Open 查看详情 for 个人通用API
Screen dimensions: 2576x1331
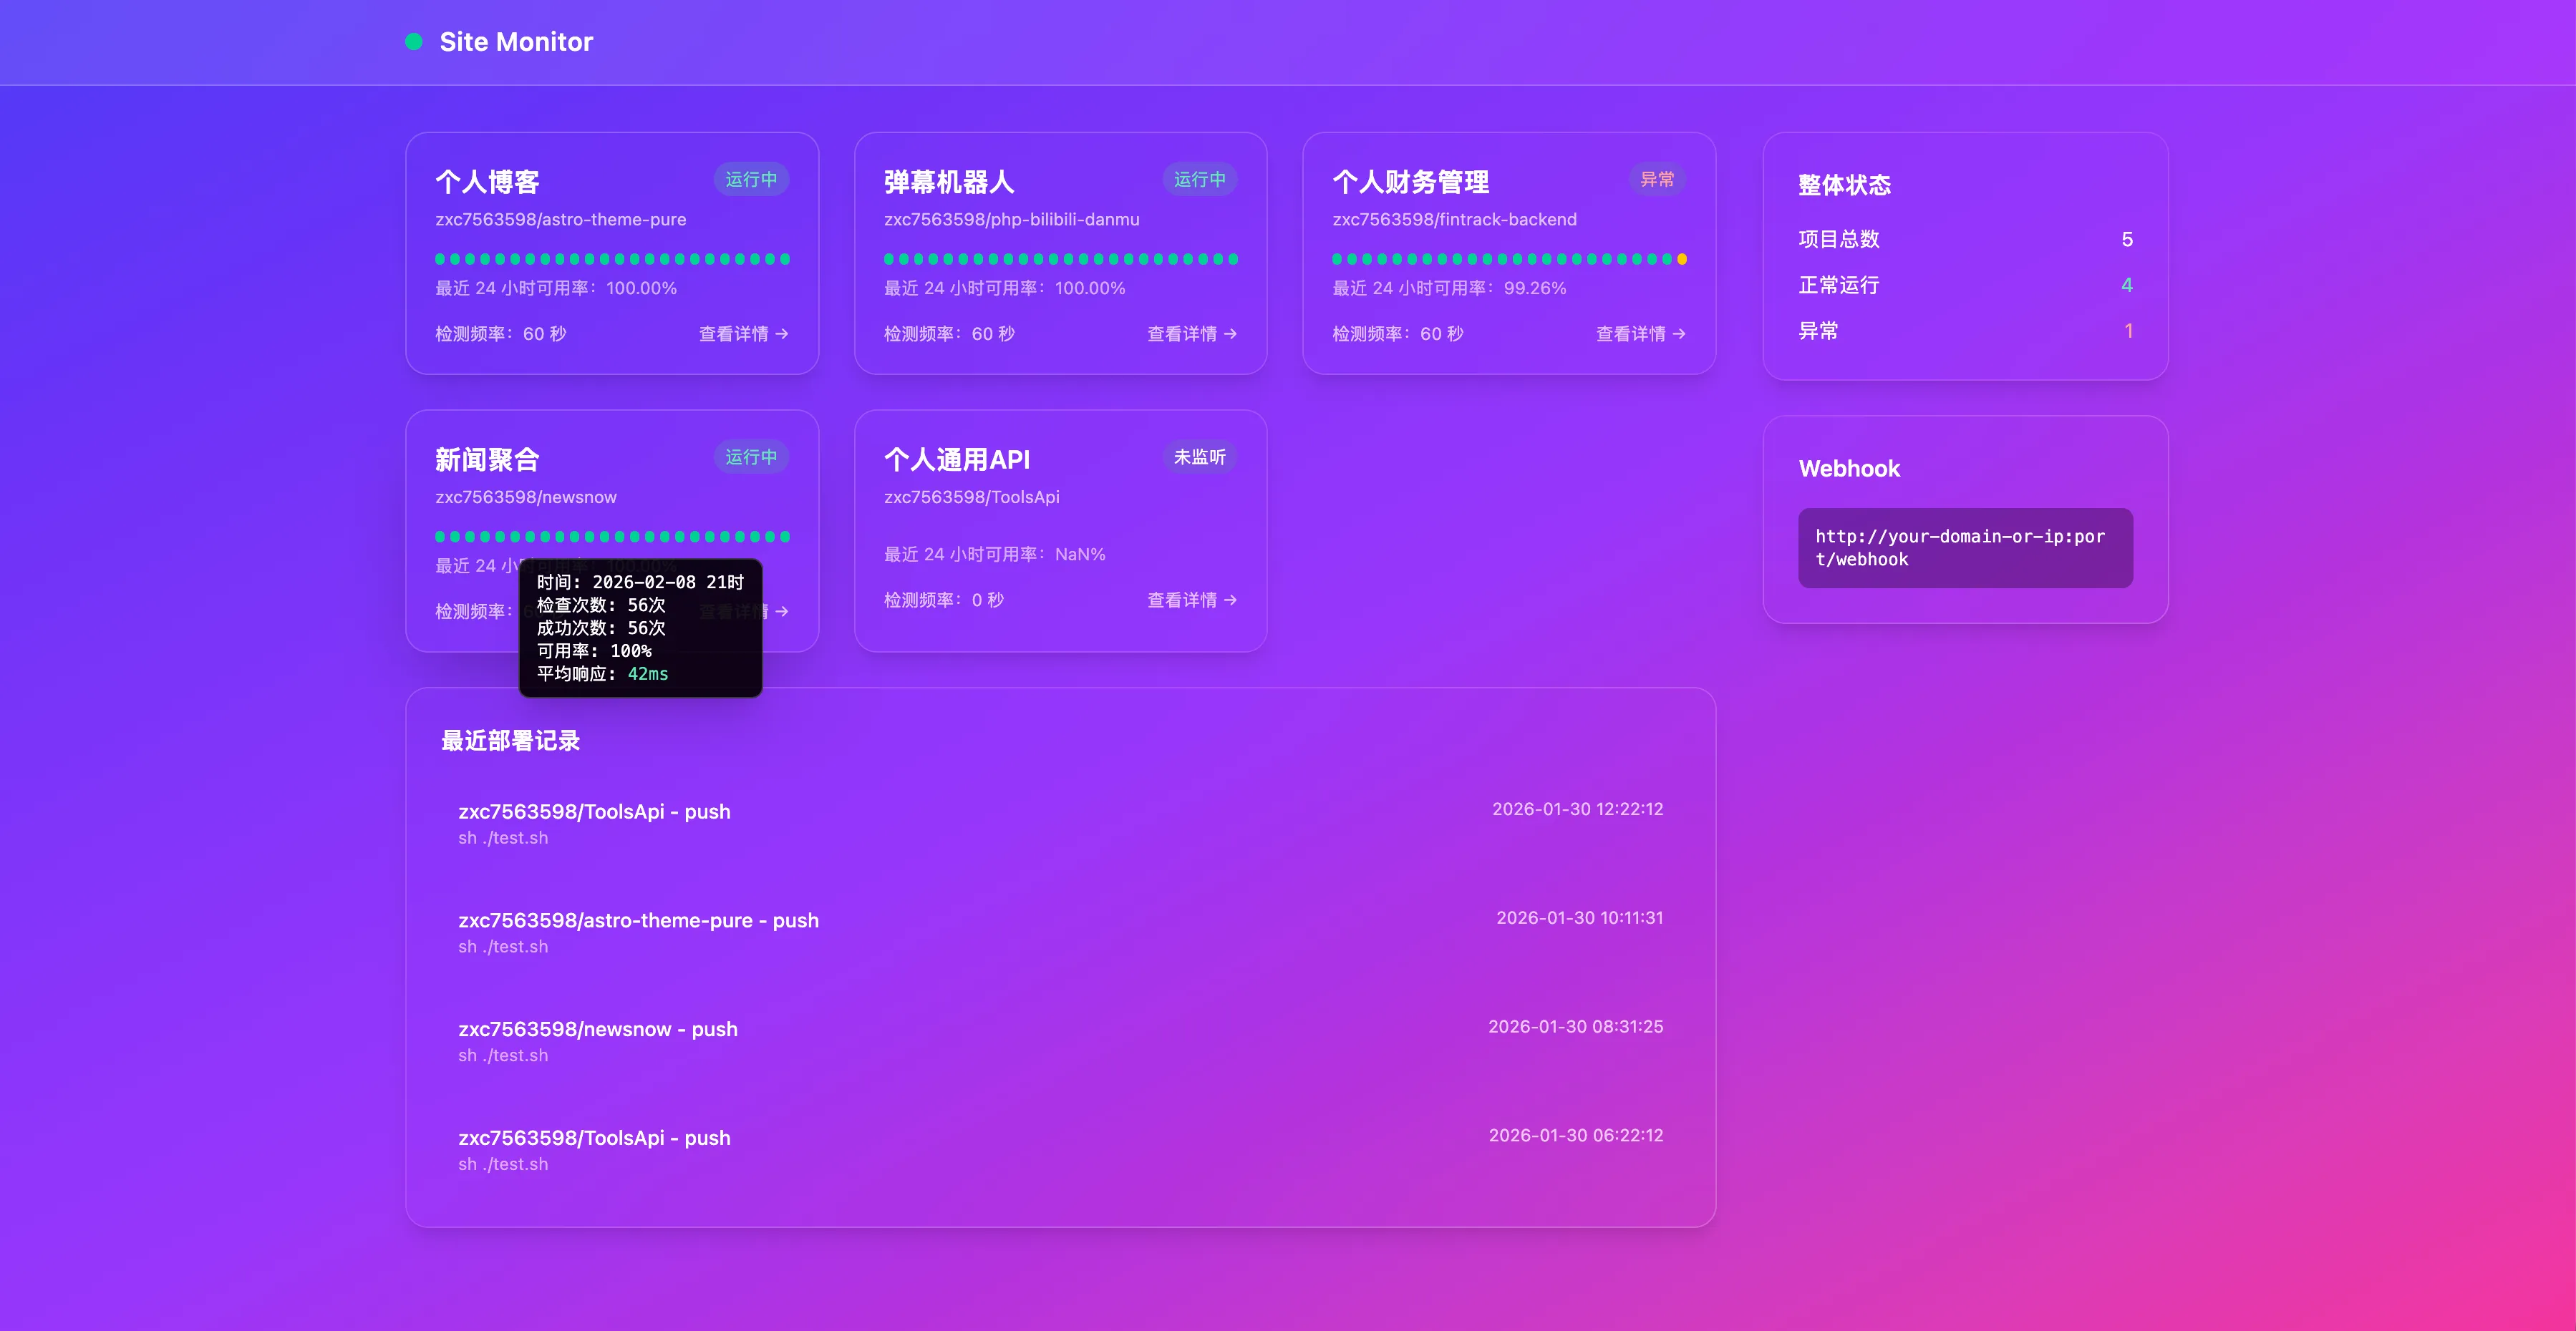(1192, 600)
